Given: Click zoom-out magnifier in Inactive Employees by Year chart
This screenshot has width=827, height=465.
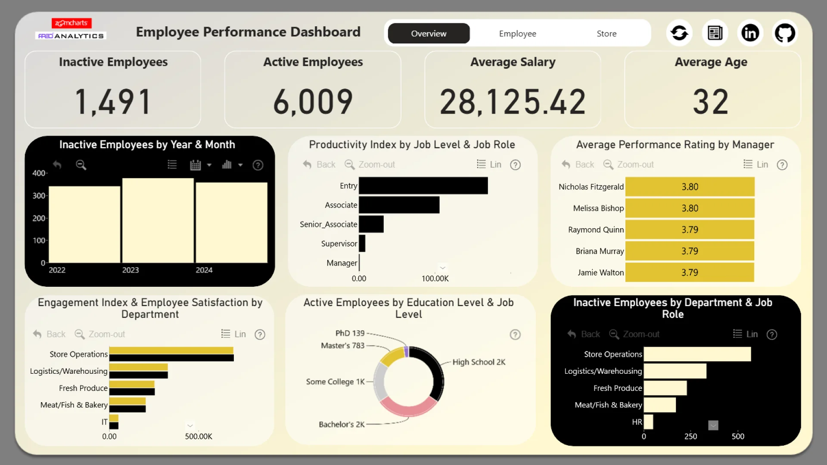Looking at the screenshot, I should (81, 165).
